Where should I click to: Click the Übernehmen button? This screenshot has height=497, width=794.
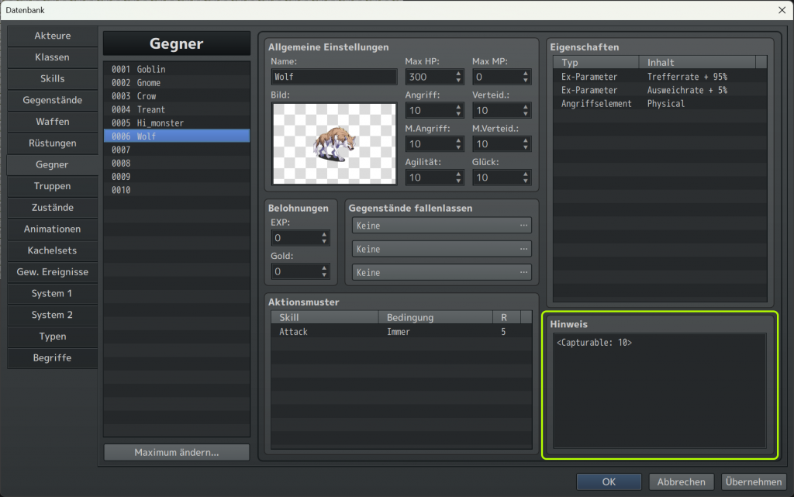[x=753, y=481]
